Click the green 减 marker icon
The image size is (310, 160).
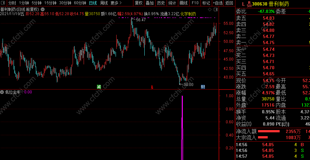pyautogui.click(x=99, y=87)
